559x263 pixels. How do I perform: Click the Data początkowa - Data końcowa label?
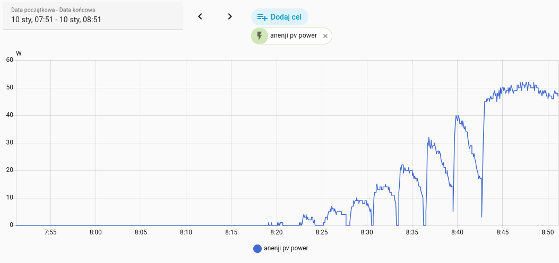(53, 10)
